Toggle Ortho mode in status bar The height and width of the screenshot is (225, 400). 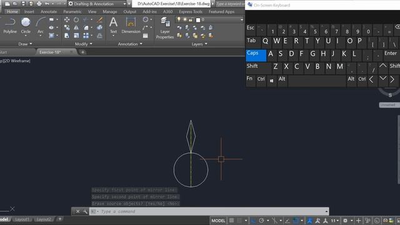click(253, 221)
